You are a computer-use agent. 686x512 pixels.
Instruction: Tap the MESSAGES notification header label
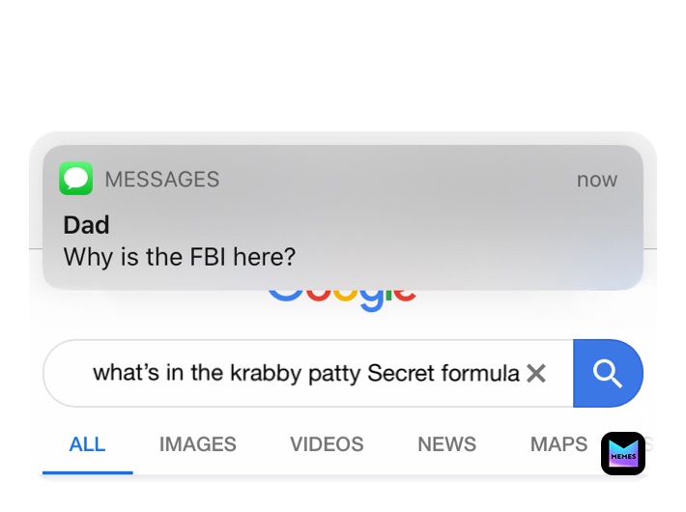tap(161, 180)
